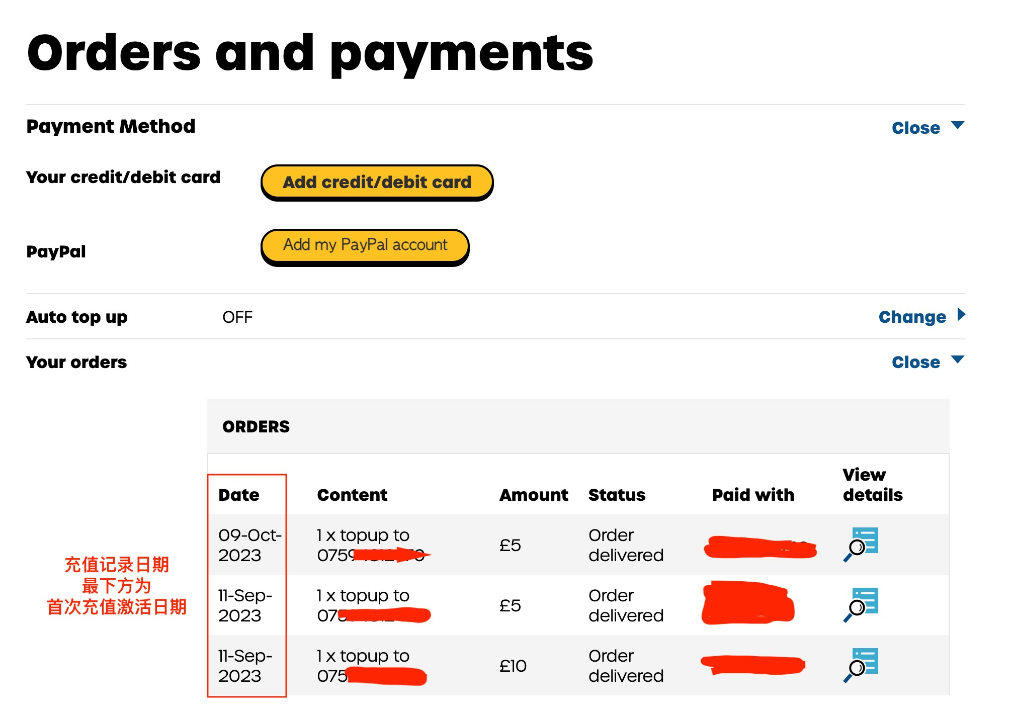Screen dimensions: 1010x719
Task: Collapse Payment Method section via Close
Action: [x=915, y=128]
